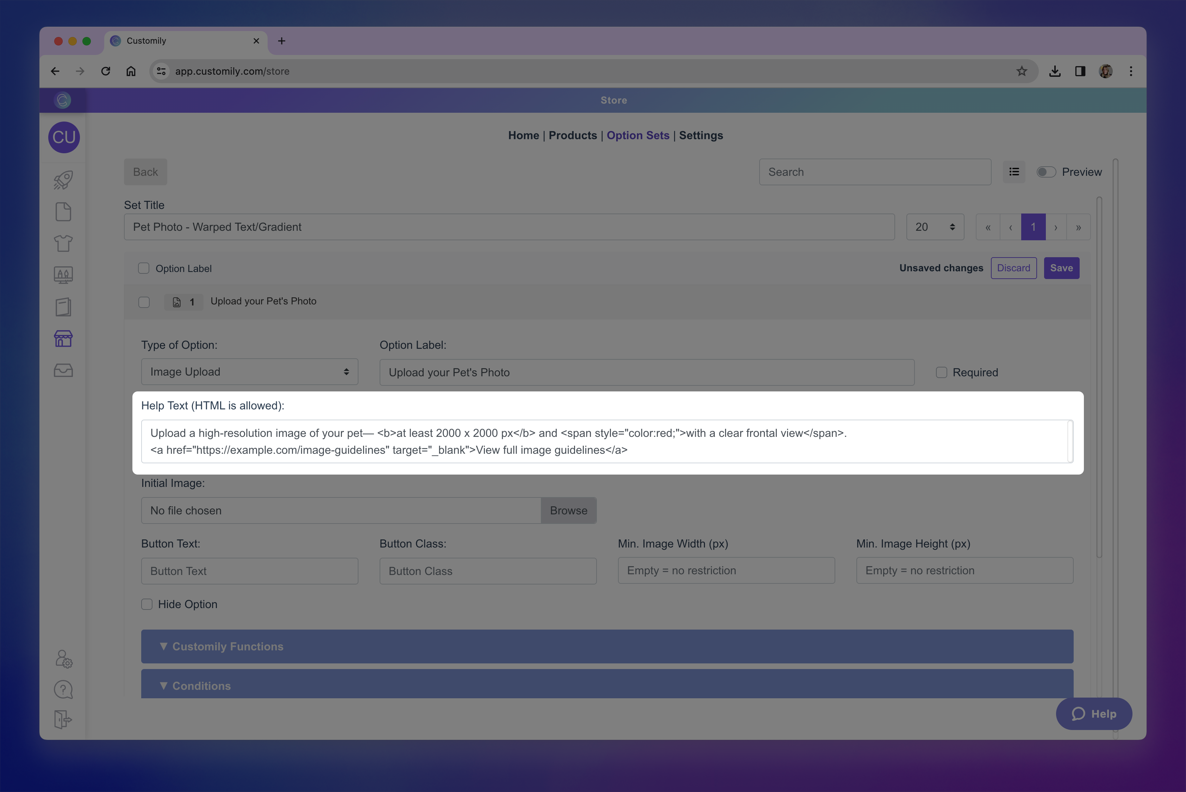
Task: Enable the Hide Option checkbox
Action: 147,605
